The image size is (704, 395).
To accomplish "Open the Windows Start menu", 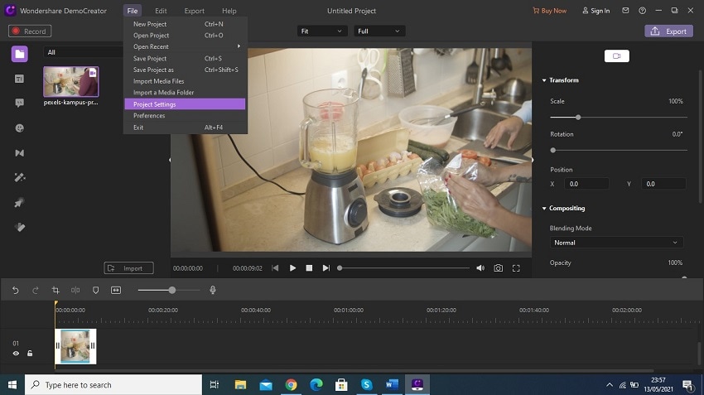I will 12,385.
